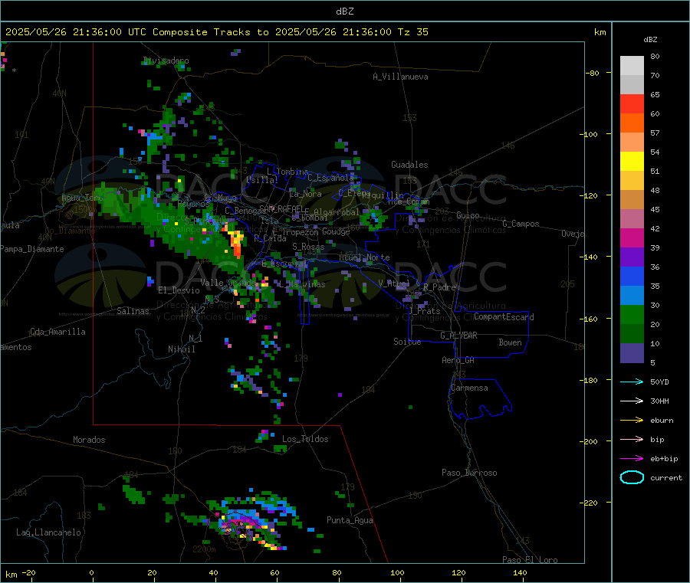Image resolution: width=690 pixels, height=583 pixels.
Task: Click the G_Campos map label
Action: [x=521, y=224]
